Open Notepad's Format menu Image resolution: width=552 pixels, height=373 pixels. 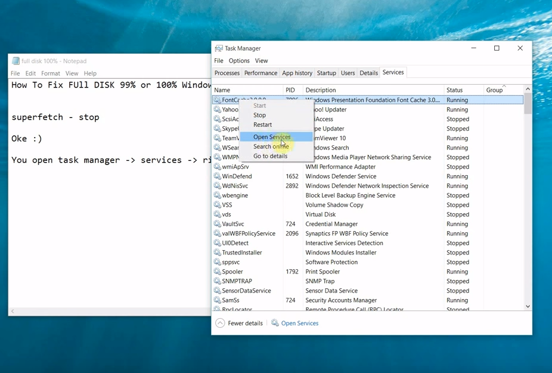tap(51, 73)
